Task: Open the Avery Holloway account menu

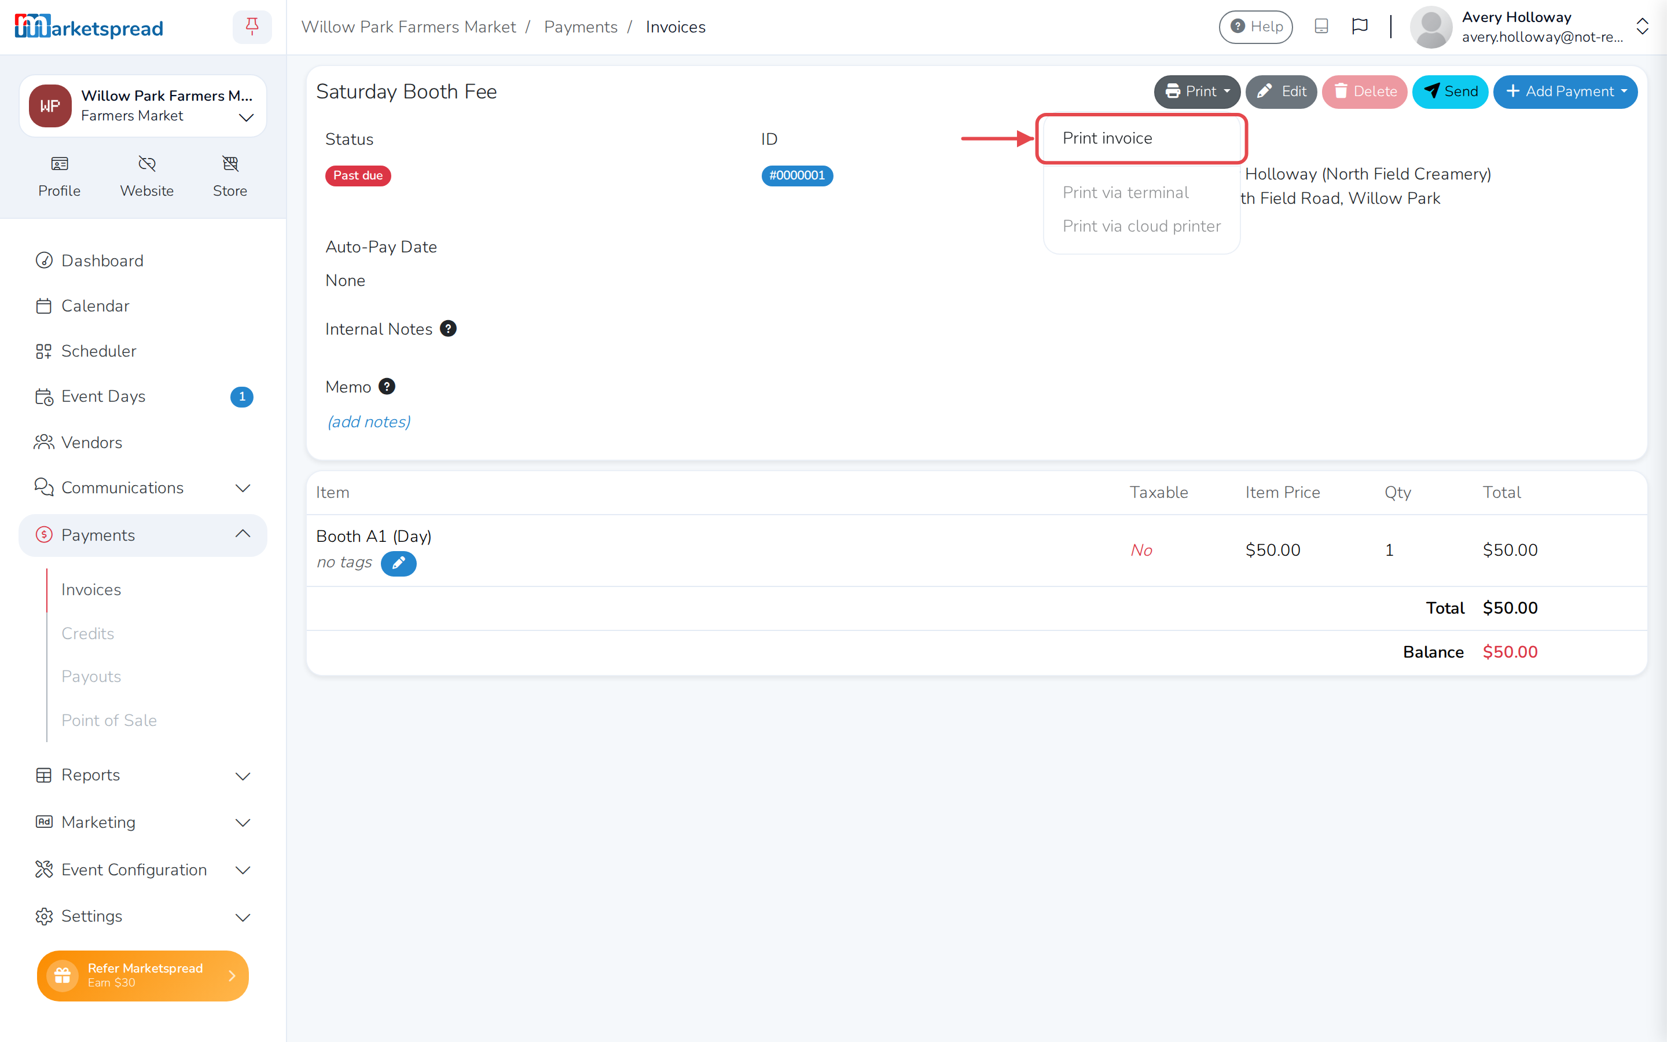Action: click(1529, 27)
